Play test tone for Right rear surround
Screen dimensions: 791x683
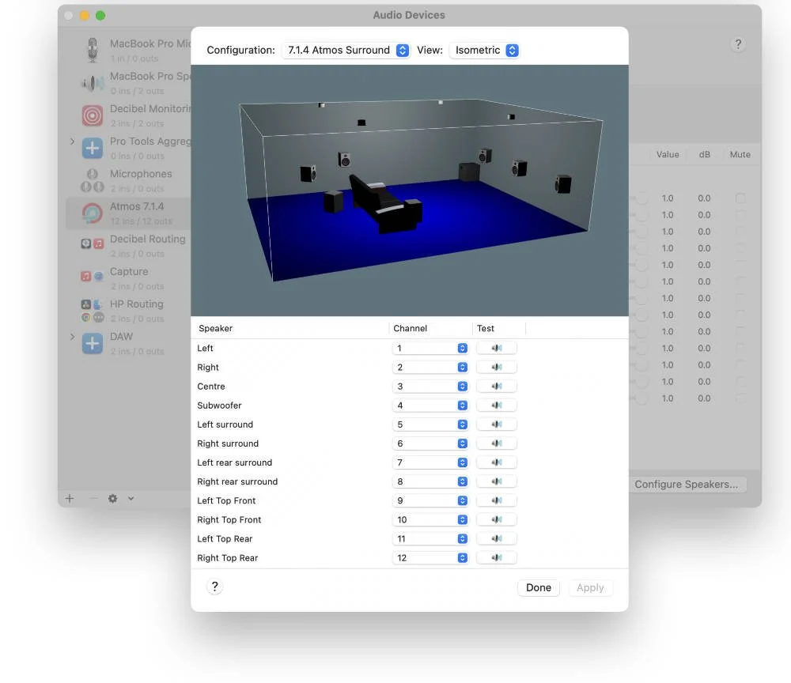(x=497, y=482)
